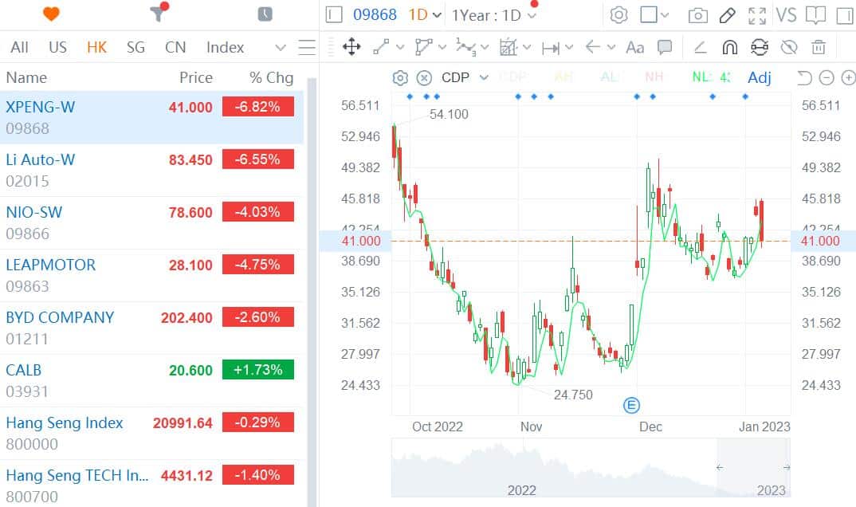
Task: Select the angle measurement tool
Action: click(x=699, y=48)
